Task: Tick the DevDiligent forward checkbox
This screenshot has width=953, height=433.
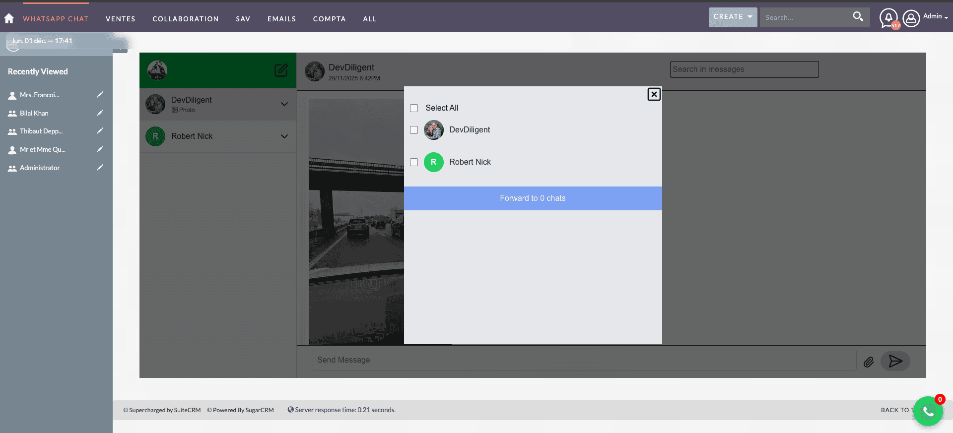Action: tap(414, 130)
